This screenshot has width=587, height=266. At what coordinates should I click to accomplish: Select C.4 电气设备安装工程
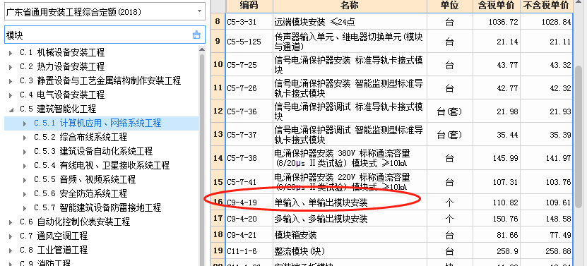click(62, 95)
